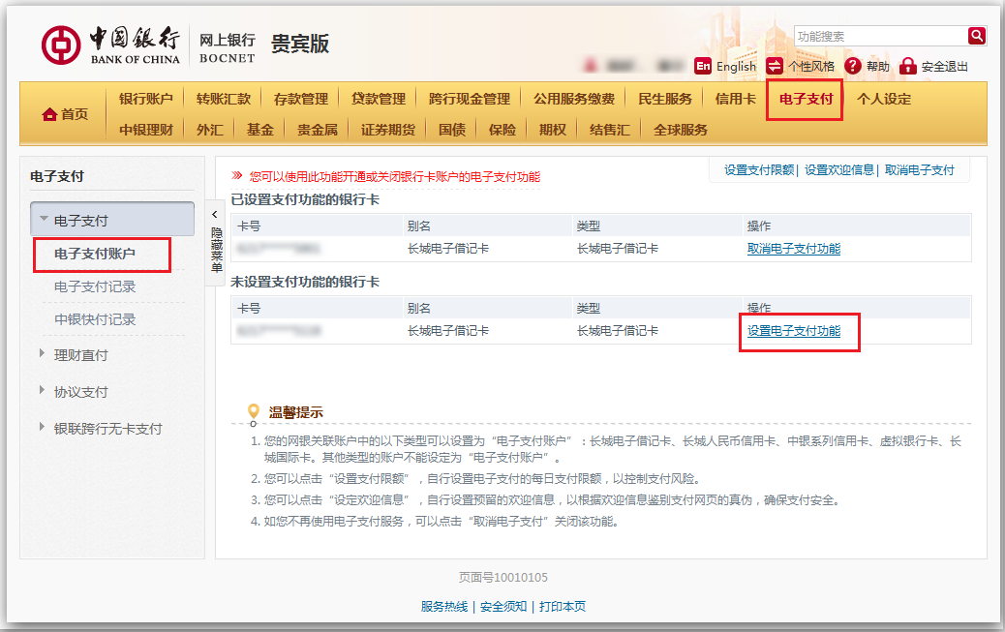Viewport: 1005px width, 632px height.
Task: Expand the 协议支付 sidebar section
Action: pyautogui.click(x=43, y=391)
